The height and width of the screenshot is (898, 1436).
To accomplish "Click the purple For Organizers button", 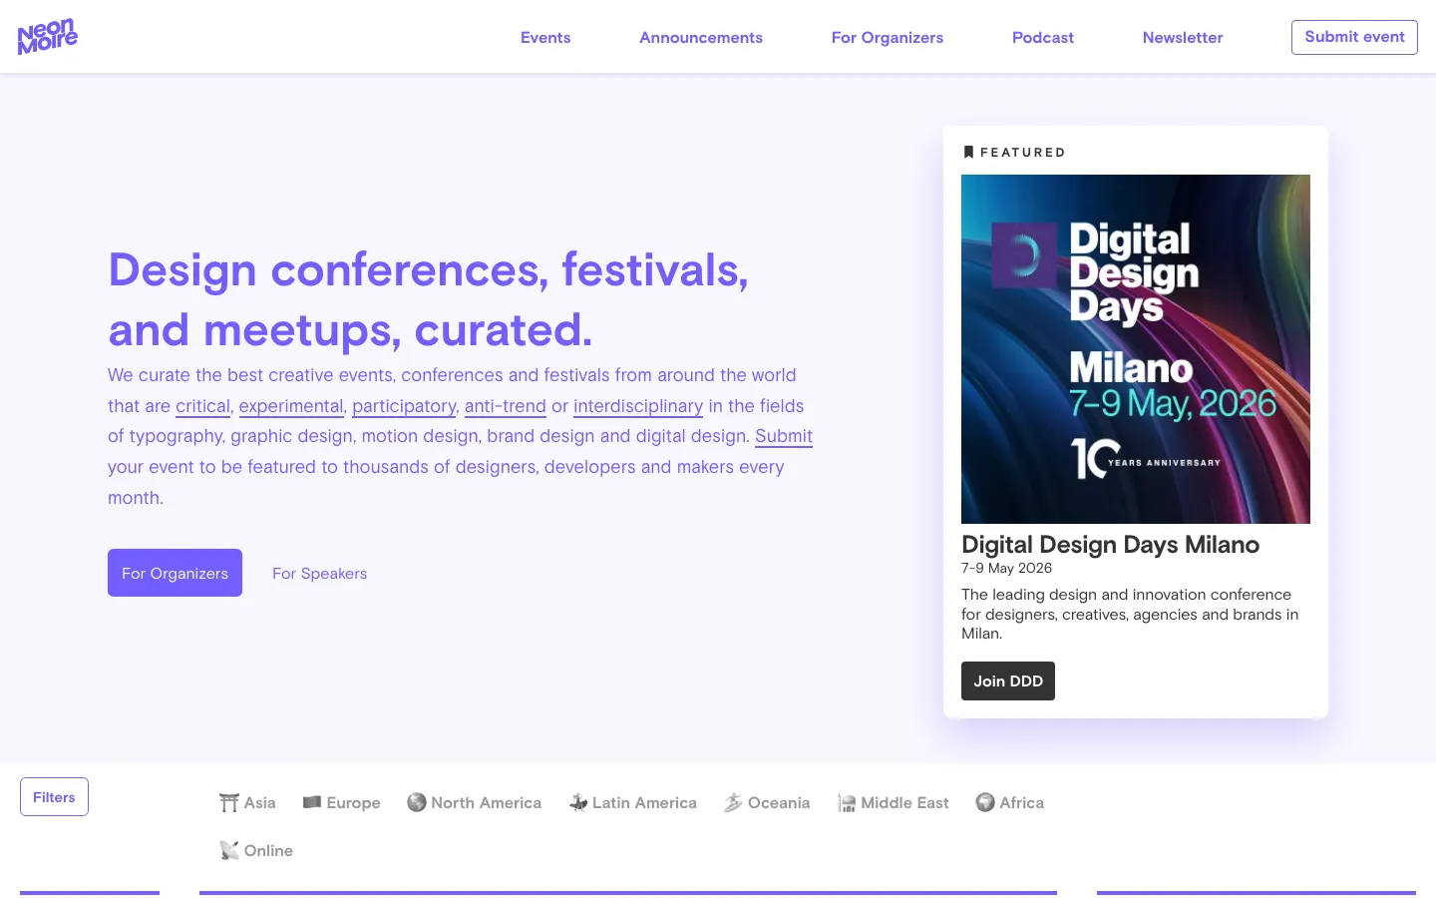I will [x=175, y=573].
